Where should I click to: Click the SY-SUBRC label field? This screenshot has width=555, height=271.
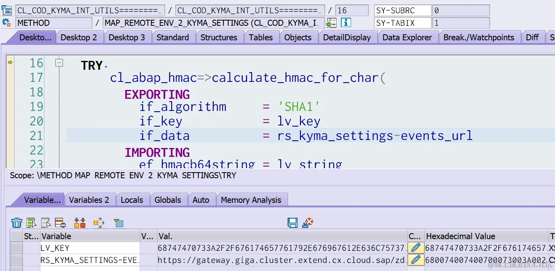point(403,10)
